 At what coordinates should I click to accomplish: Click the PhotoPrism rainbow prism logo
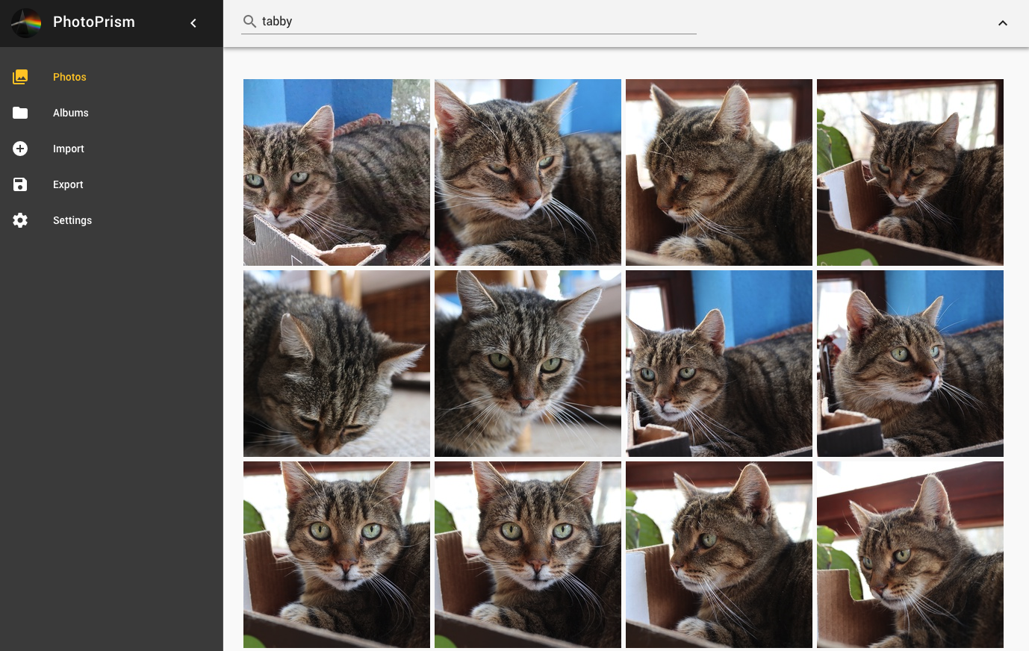(x=26, y=23)
